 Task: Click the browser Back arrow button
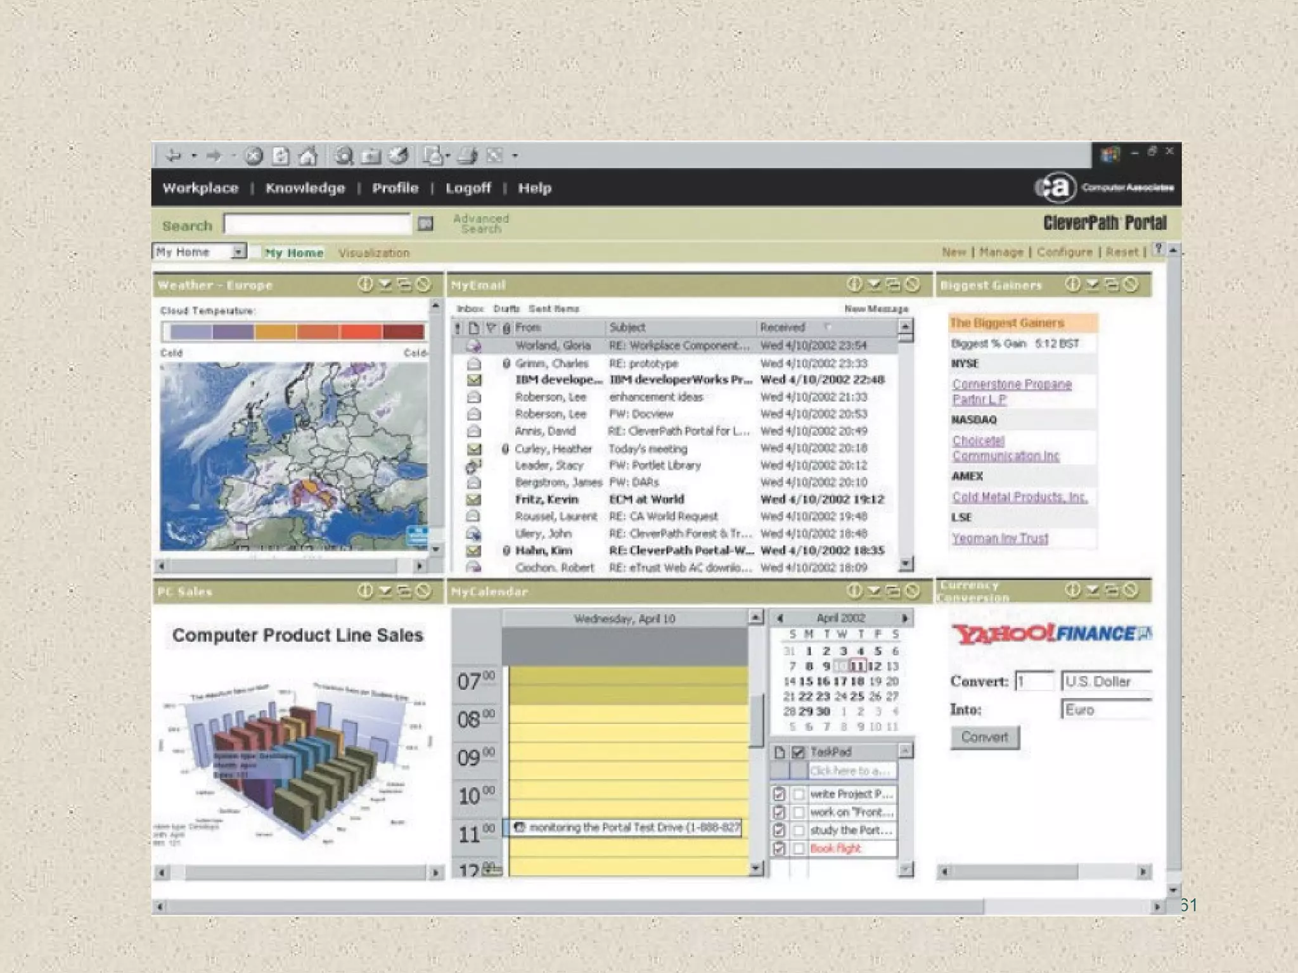point(174,155)
